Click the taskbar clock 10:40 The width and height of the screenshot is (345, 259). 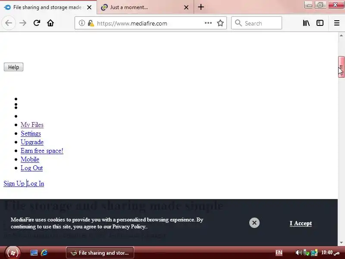(x=330, y=253)
